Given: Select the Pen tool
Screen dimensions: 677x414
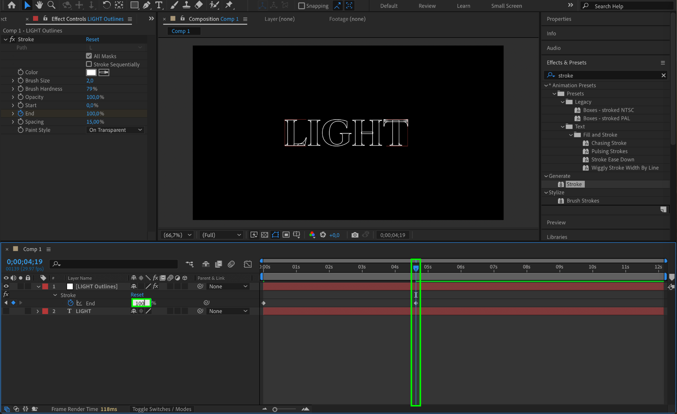Looking at the screenshot, I should tap(146, 5).
